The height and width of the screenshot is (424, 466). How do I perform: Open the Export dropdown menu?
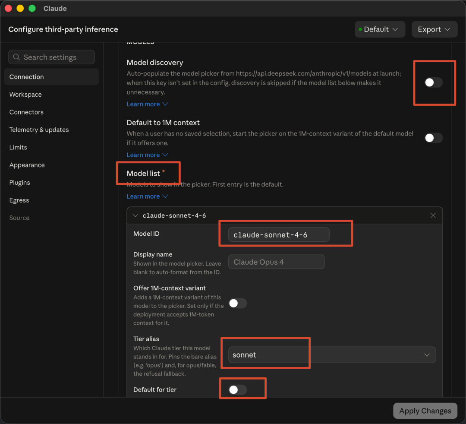point(434,29)
